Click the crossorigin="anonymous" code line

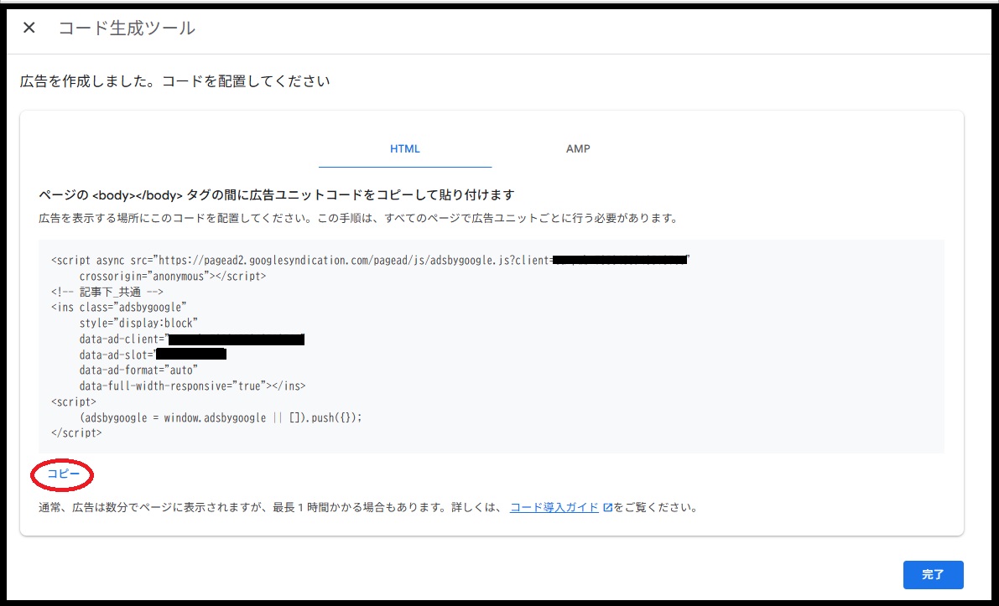pos(173,277)
